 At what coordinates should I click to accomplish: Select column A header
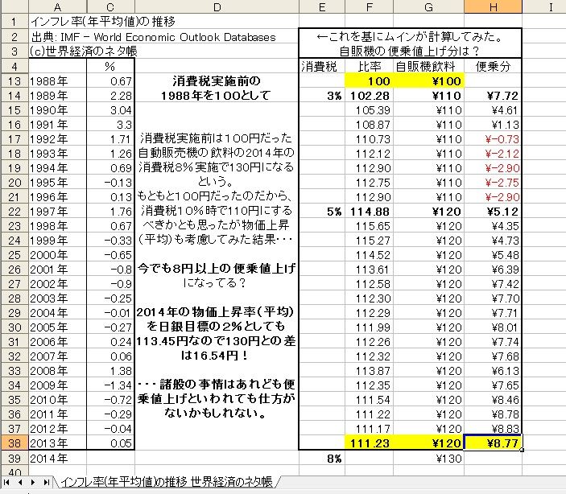point(57,7)
